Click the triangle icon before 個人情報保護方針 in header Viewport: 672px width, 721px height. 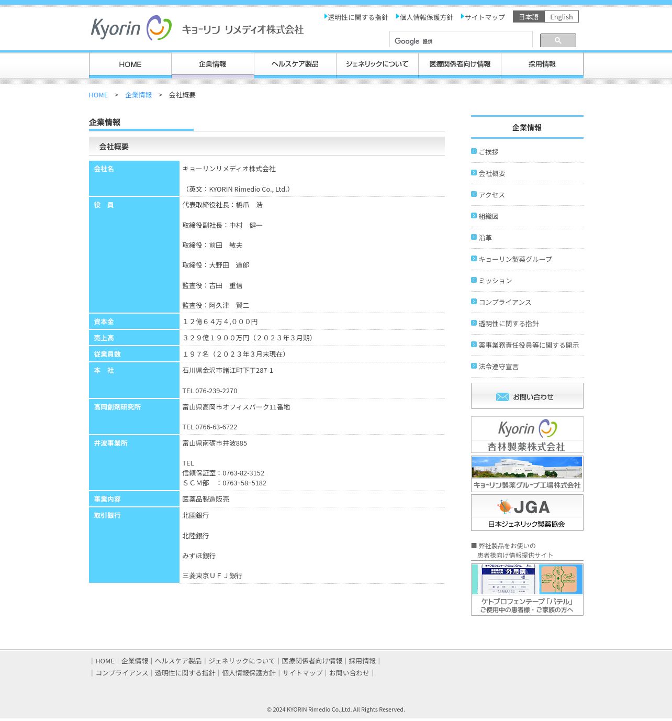tap(398, 17)
